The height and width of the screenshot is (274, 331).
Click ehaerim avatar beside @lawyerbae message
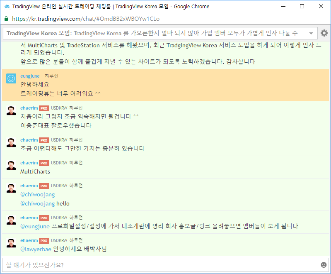tap(11, 243)
